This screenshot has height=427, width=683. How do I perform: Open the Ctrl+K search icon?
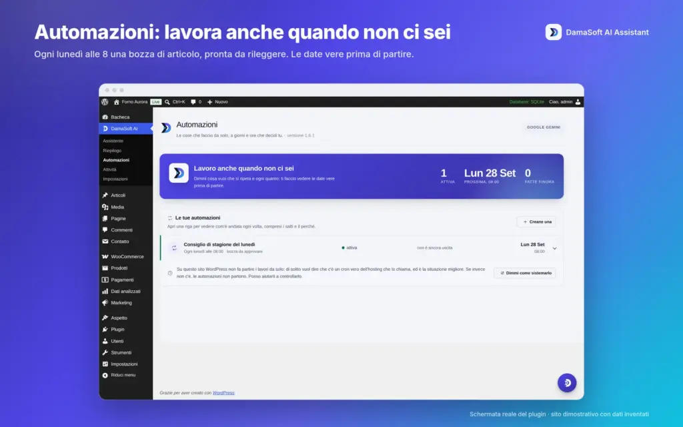point(167,102)
